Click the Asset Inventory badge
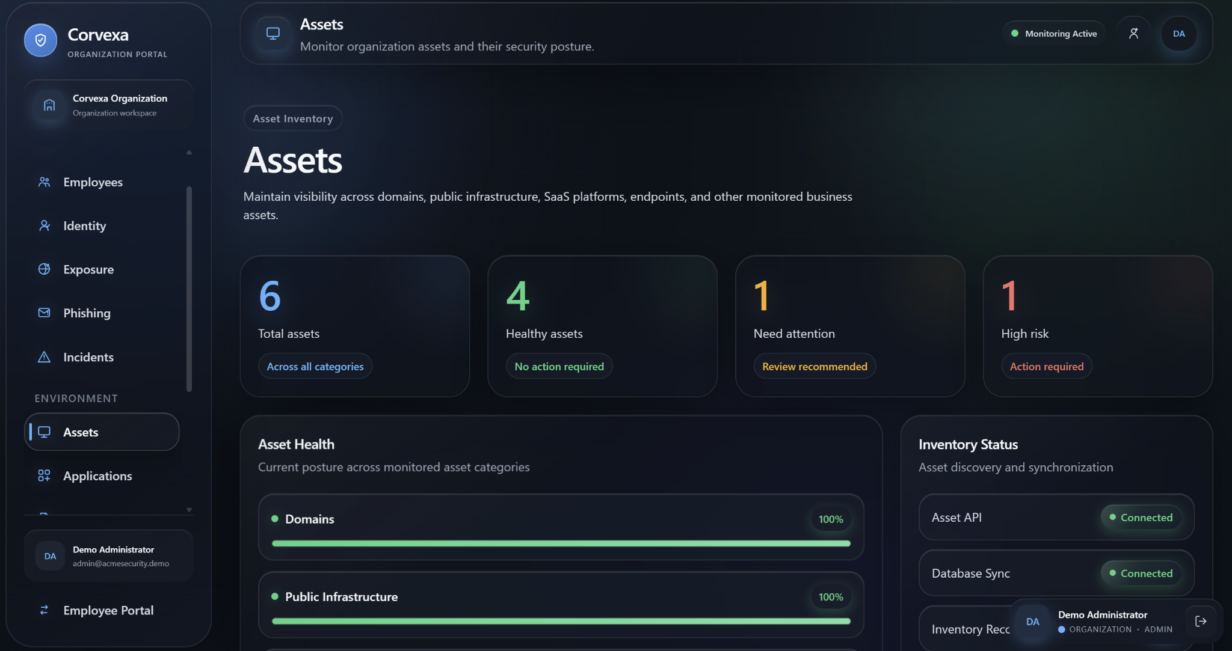The image size is (1232, 651). tap(293, 118)
